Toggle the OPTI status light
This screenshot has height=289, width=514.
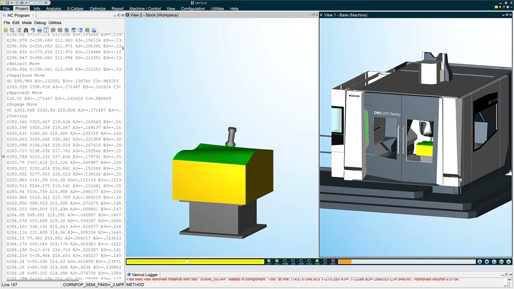(325, 262)
